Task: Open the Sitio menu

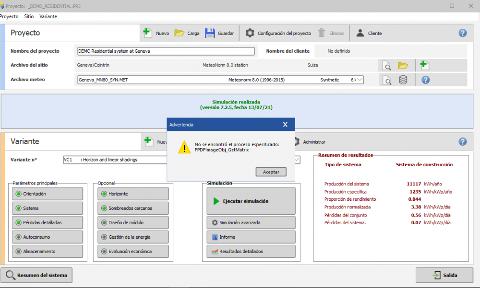Action: pyautogui.click(x=29, y=16)
